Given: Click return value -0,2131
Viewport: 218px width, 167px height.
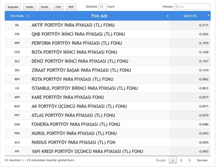Looking at the screenshot, I should [x=203, y=25].
